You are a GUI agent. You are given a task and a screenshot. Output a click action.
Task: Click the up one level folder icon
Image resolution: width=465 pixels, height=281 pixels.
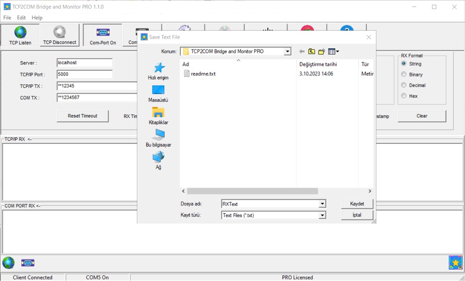(x=311, y=51)
